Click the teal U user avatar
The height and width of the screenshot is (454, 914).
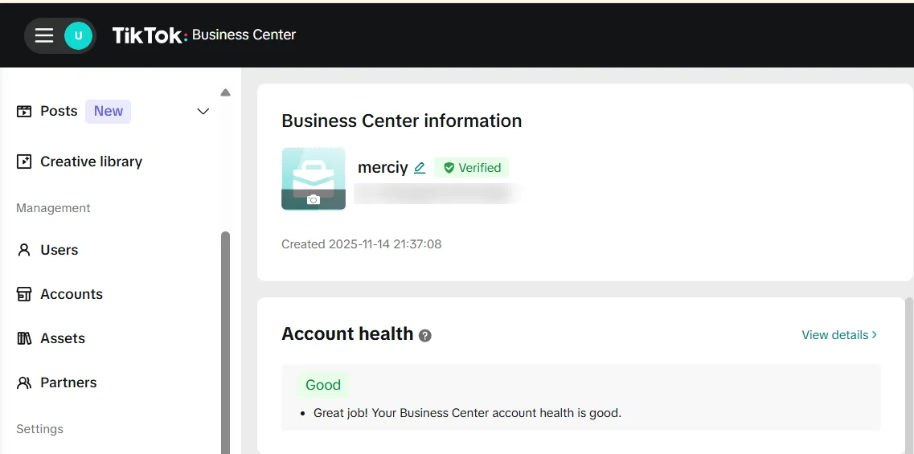point(78,35)
